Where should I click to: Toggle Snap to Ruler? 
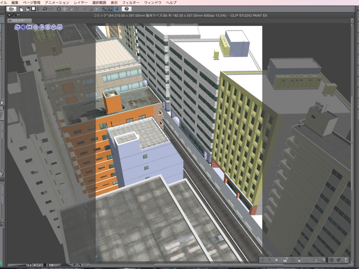pyautogui.click(x=104, y=9)
